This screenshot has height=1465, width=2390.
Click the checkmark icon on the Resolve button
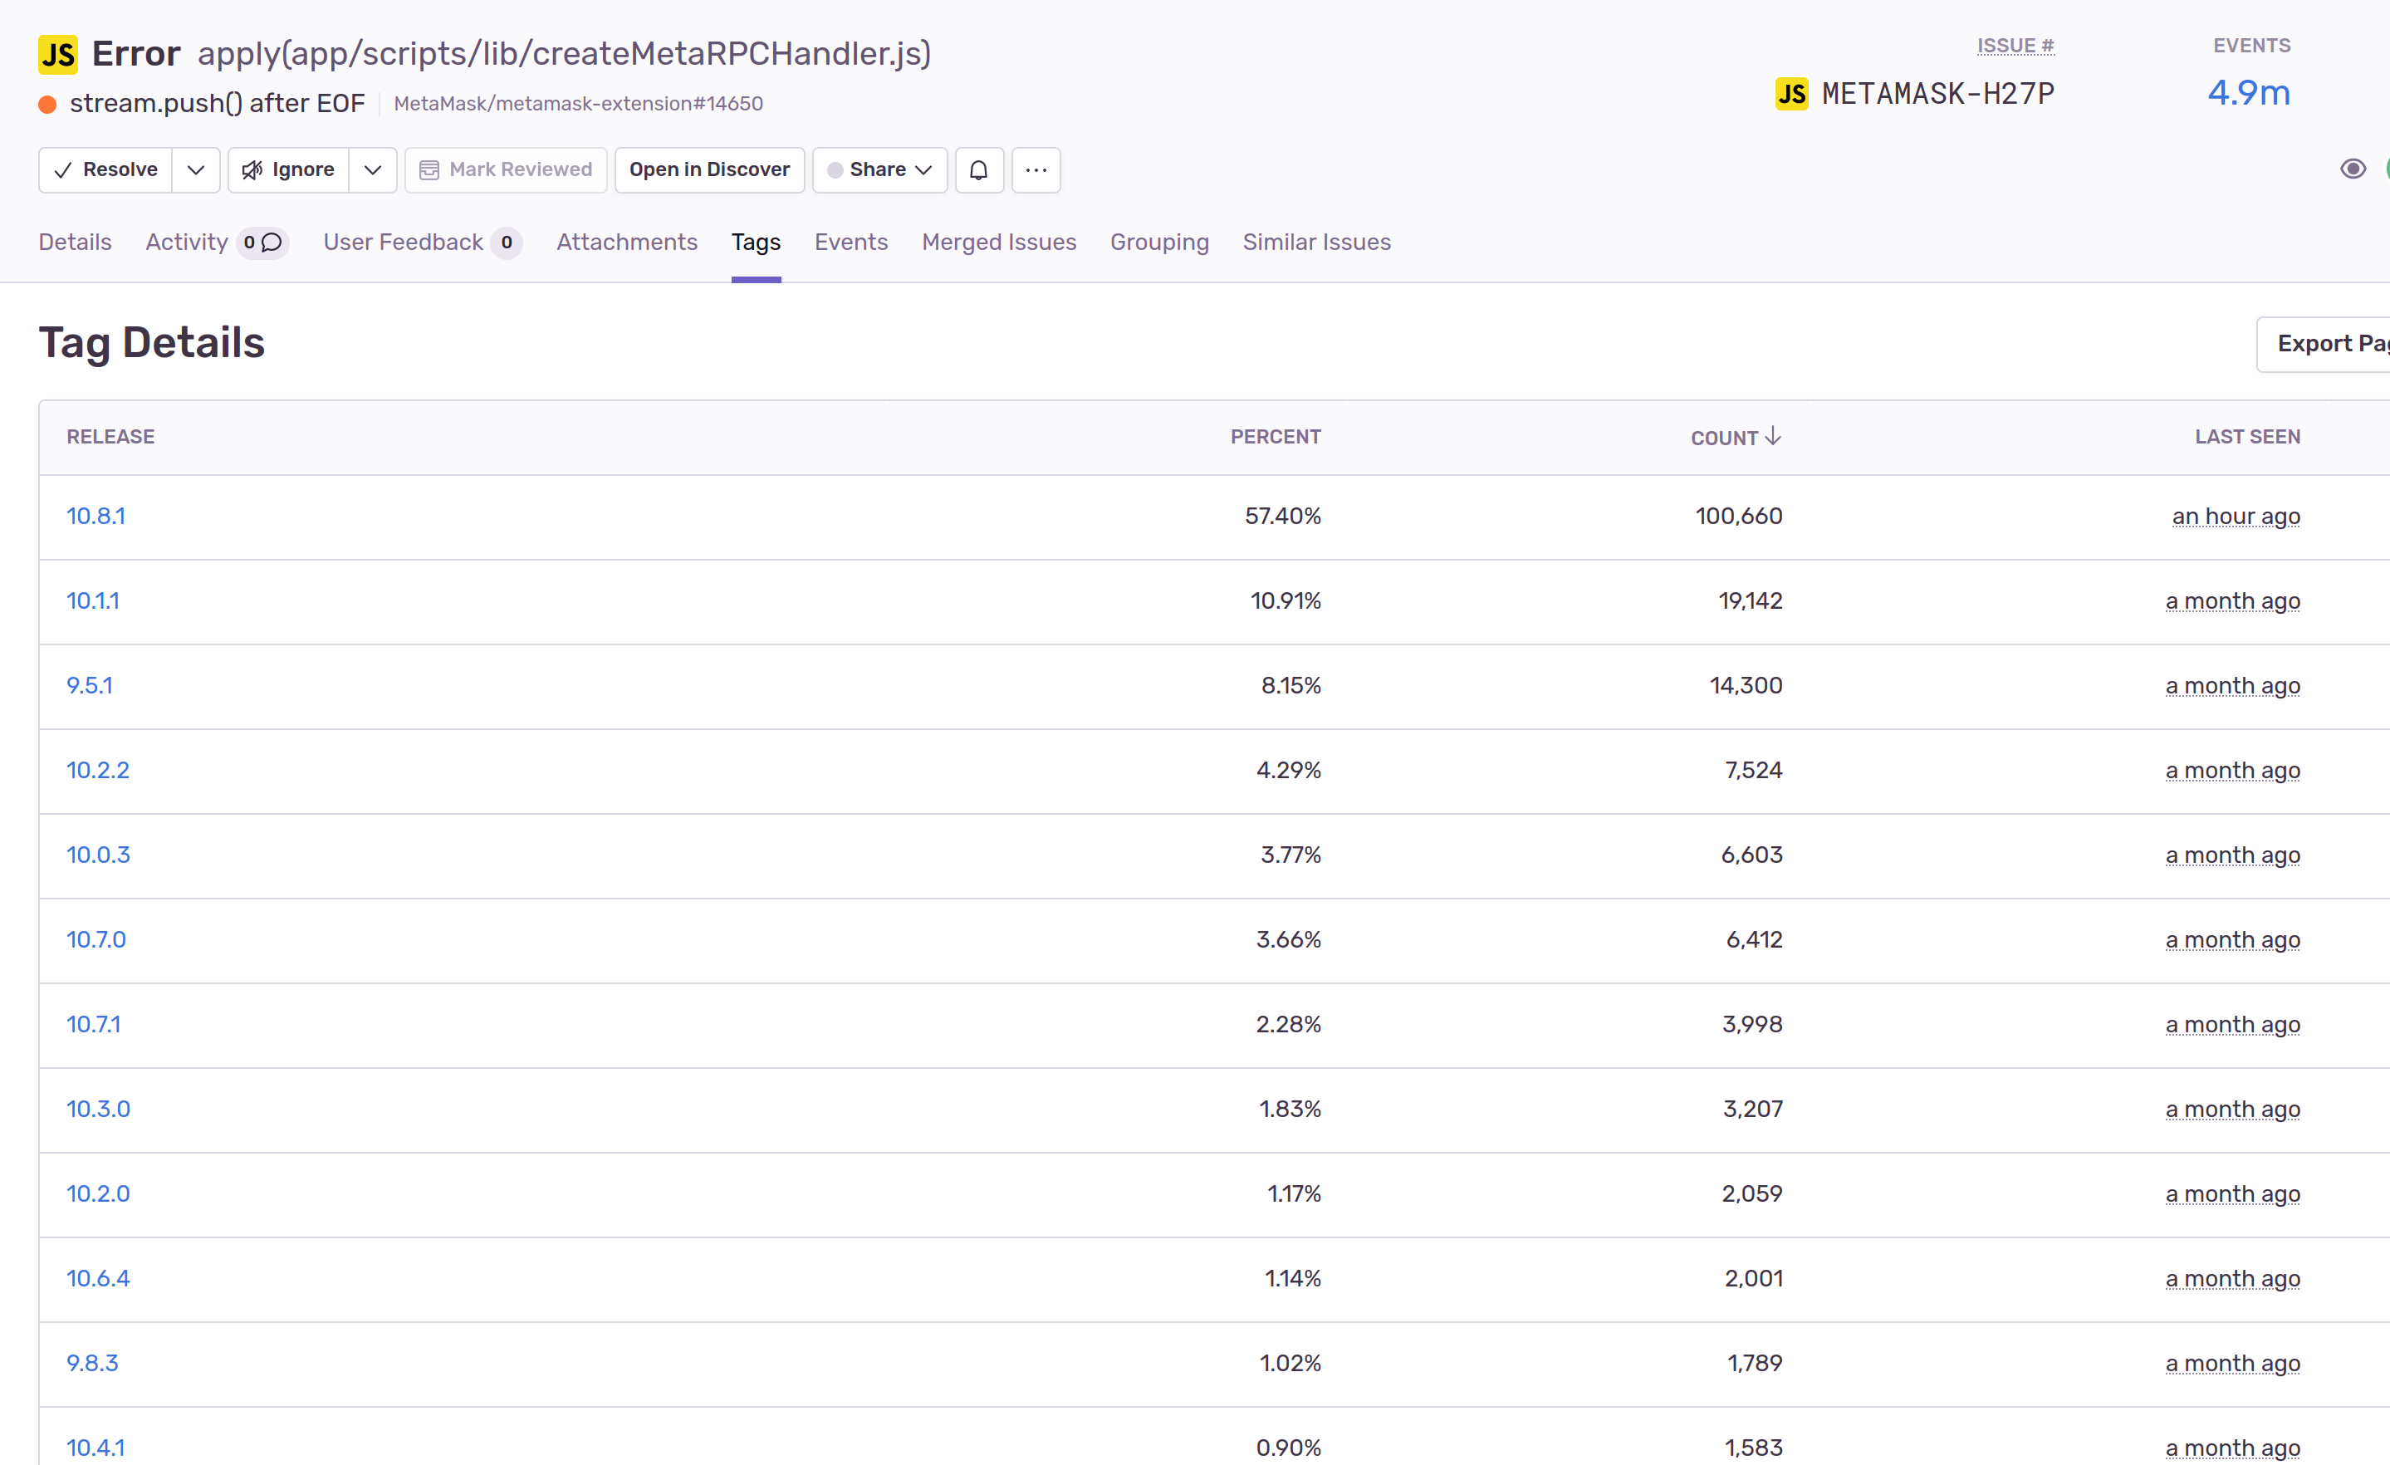pos(64,169)
